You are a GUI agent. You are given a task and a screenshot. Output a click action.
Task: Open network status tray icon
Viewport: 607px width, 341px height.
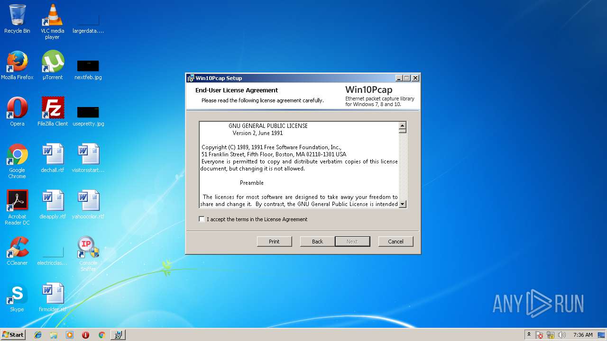pyautogui.click(x=551, y=335)
